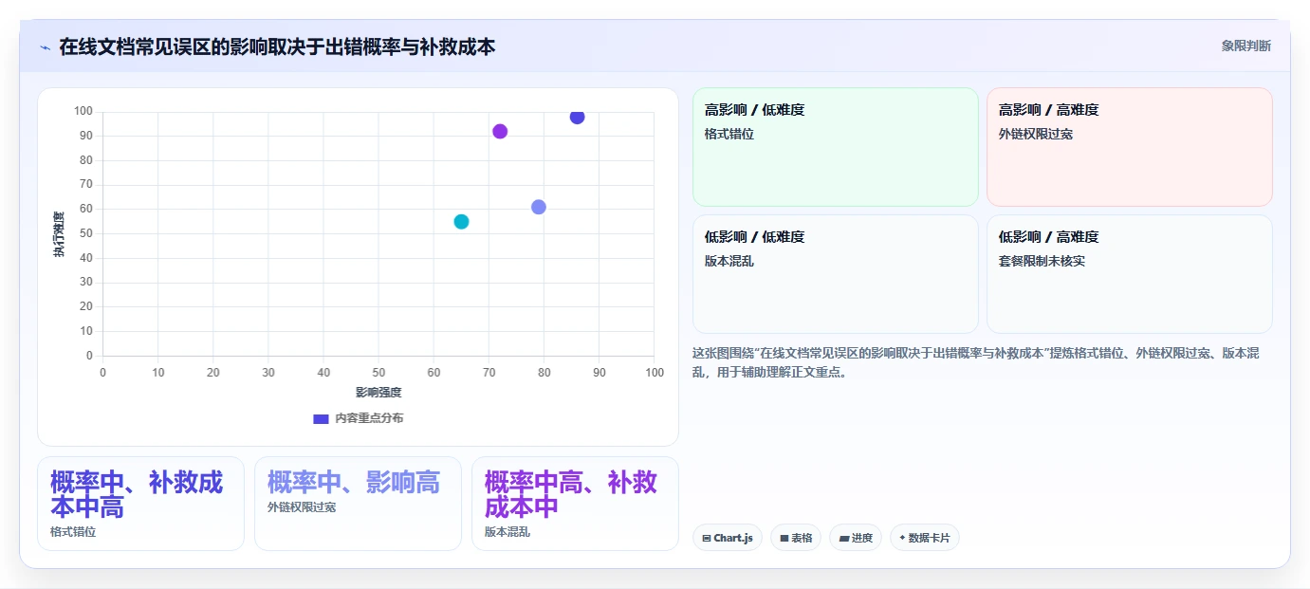
Task: Click the Chart.js tag pill
Action: click(x=728, y=538)
